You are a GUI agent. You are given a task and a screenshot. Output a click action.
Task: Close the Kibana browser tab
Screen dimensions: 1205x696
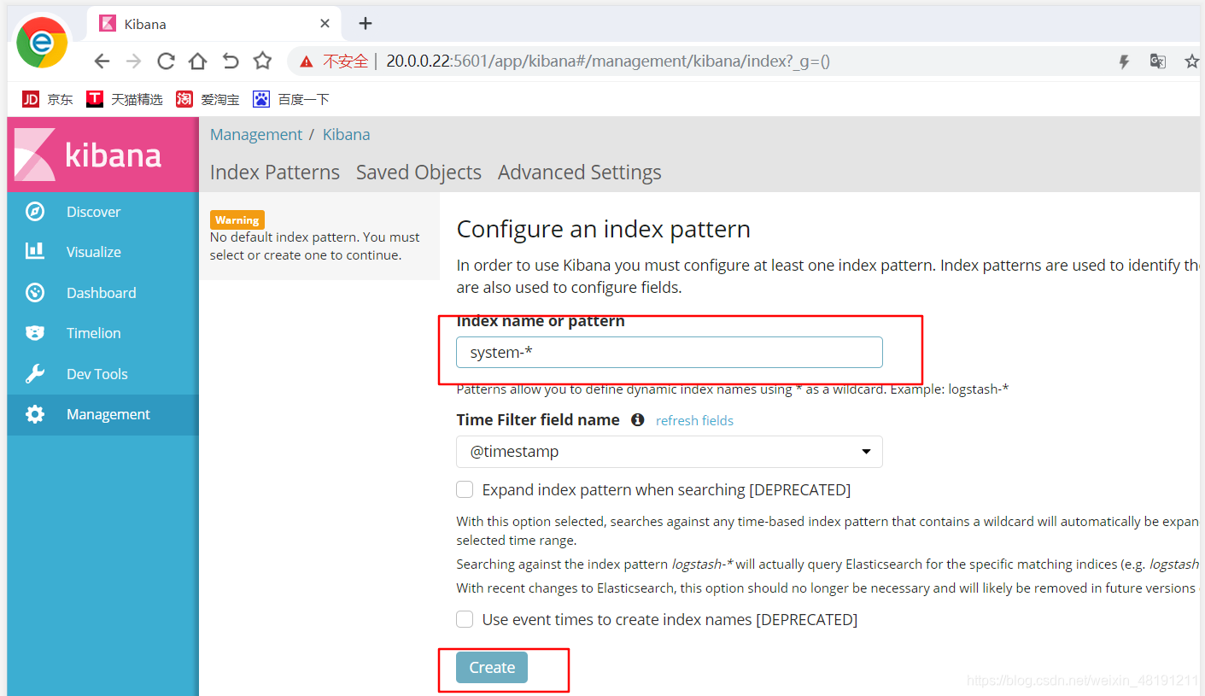[x=325, y=24]
